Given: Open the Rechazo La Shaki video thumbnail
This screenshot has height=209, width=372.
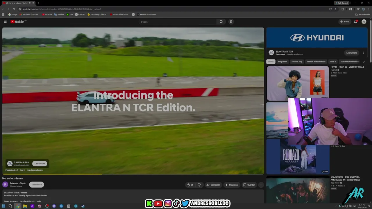Looking at the screenshot, I should click(298, 157).
